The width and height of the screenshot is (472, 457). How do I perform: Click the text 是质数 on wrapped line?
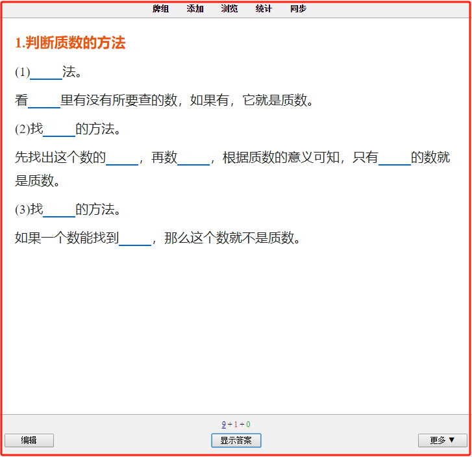(x=34, y=180)
